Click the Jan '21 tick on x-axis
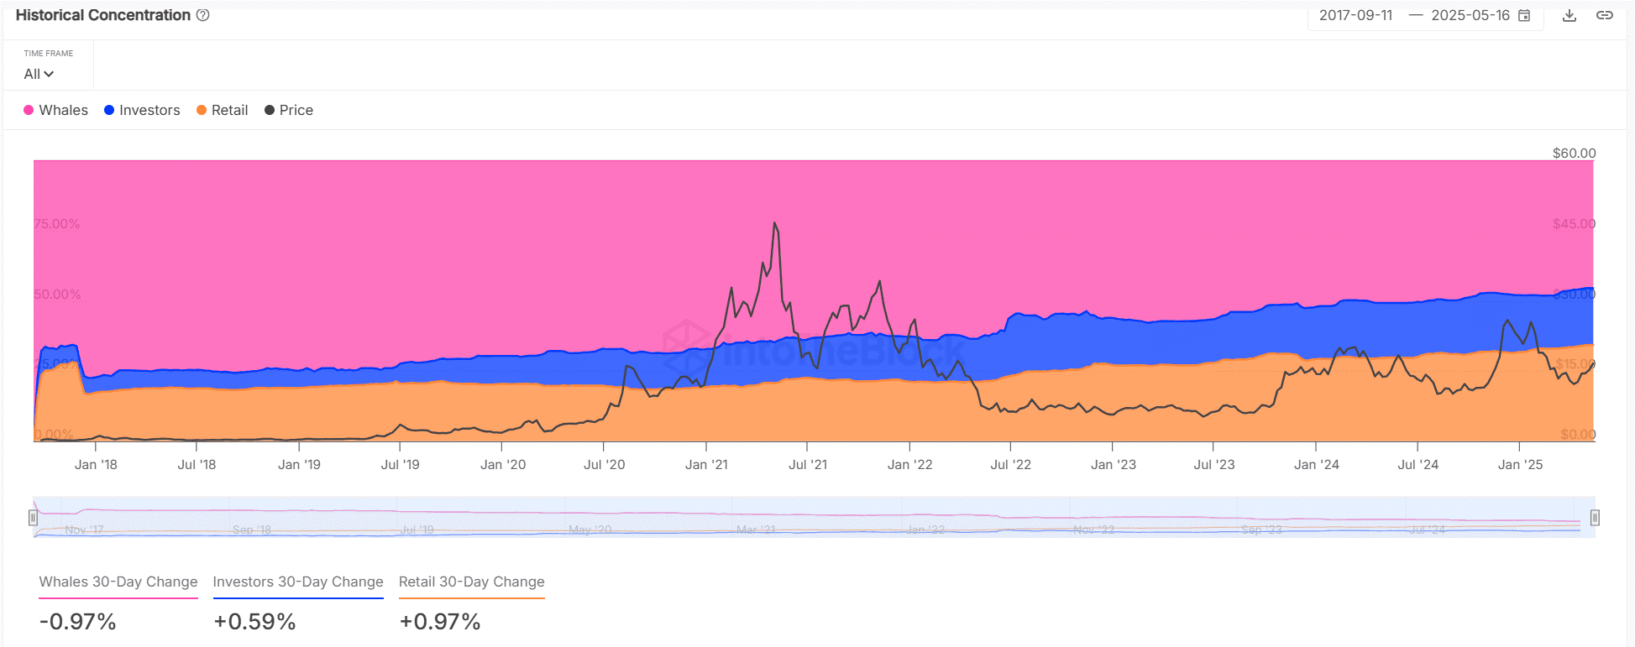This screenshot has height=647, width=1635. pos(706,464)
